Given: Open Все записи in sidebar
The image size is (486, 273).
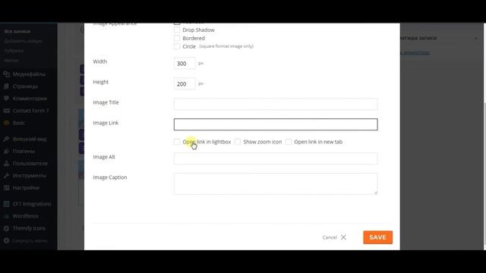Looking at the screenshot, I should click(x=17, y=31).
